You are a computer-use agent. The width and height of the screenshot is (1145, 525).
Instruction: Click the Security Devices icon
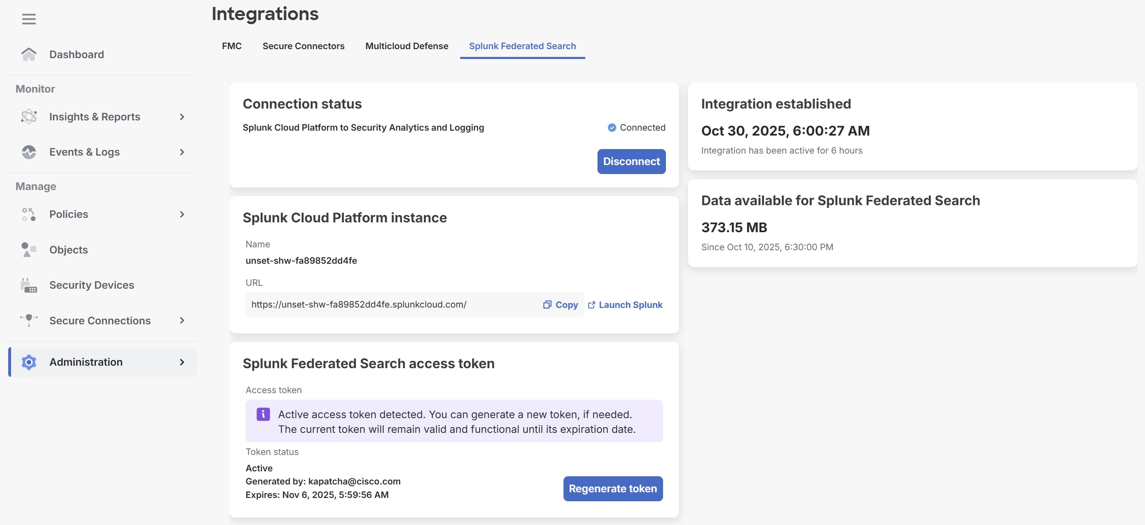pyautogui.click(x=29, y=285)
